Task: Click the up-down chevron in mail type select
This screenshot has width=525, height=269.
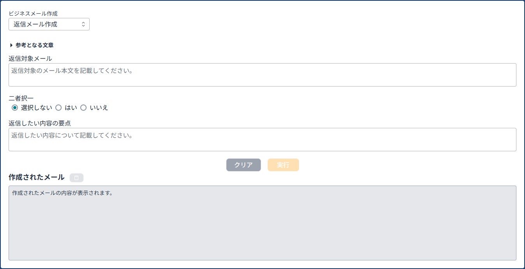Action: [83, 24]
